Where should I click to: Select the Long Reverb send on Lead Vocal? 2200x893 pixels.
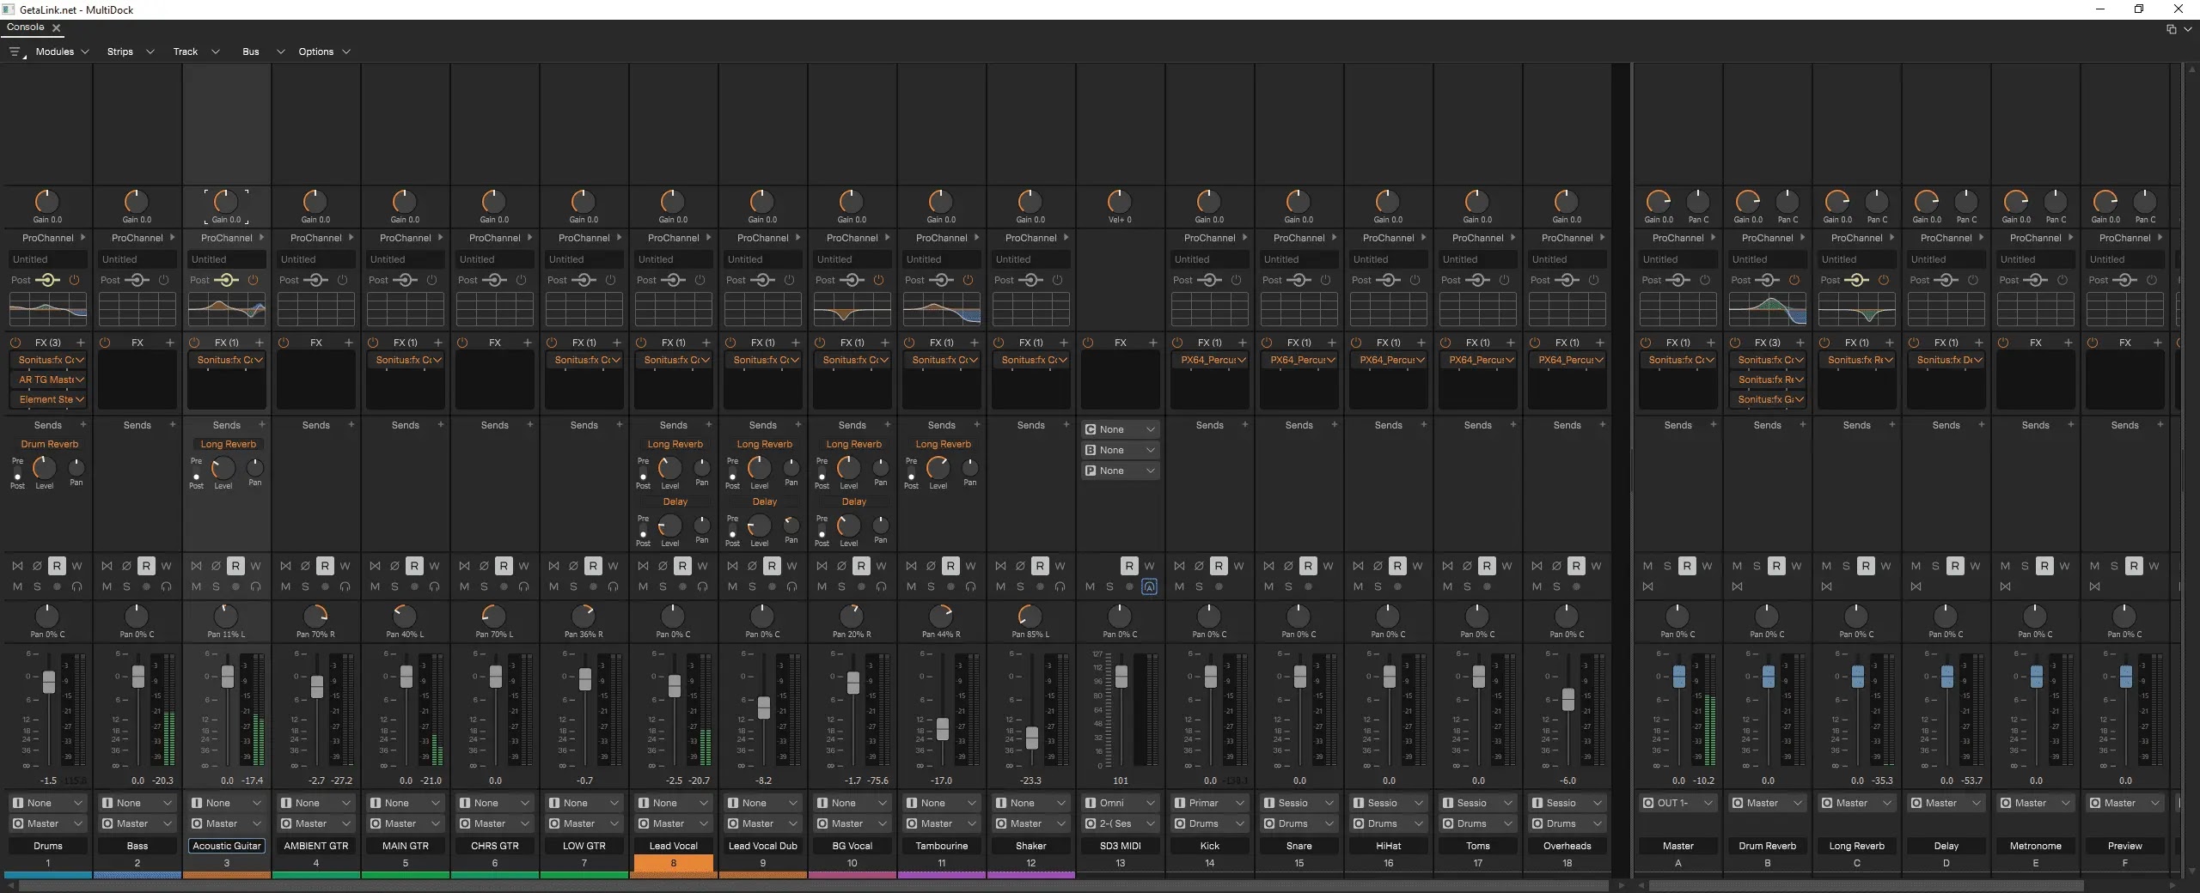click(x=675, y=444)
